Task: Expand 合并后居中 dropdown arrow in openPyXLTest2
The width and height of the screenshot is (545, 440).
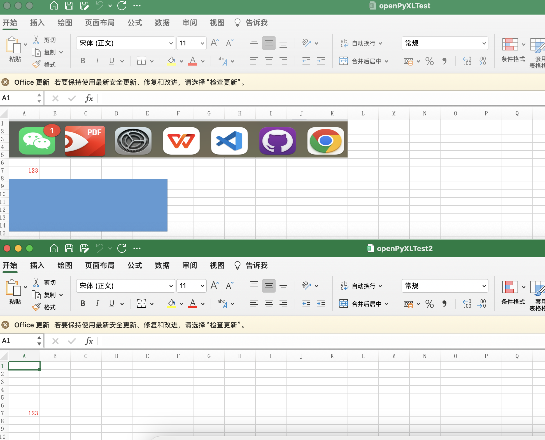Action: [x=386, y=304]
